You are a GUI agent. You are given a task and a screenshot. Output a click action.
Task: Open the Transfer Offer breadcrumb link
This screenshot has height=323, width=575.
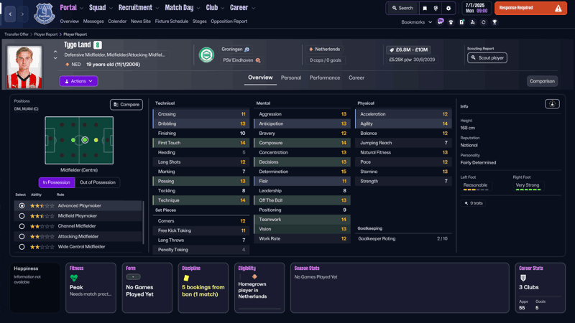pyautogui.click(x=17, y=34)
